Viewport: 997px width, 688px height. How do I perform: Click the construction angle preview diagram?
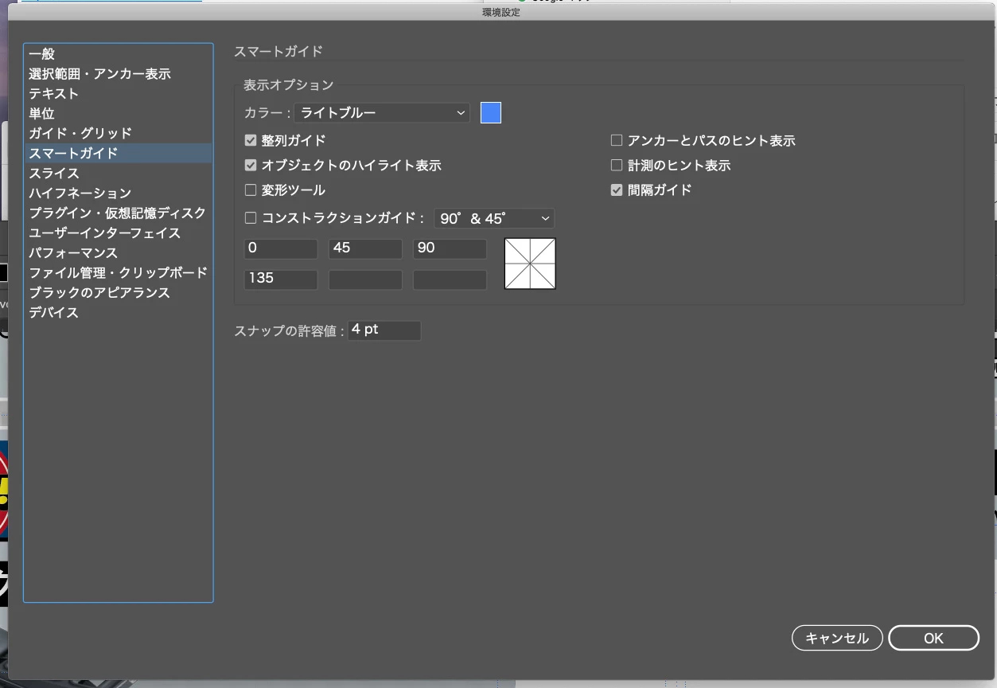coord(530,264)
